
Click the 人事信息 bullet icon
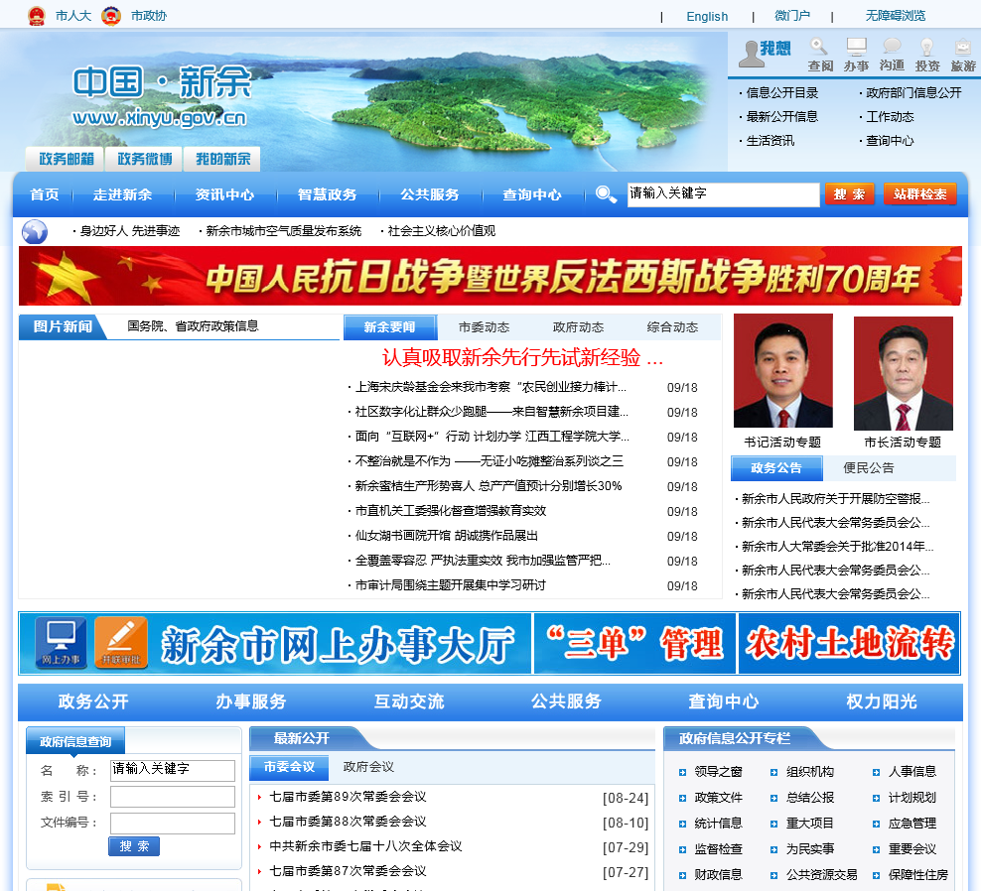point(876,772)
